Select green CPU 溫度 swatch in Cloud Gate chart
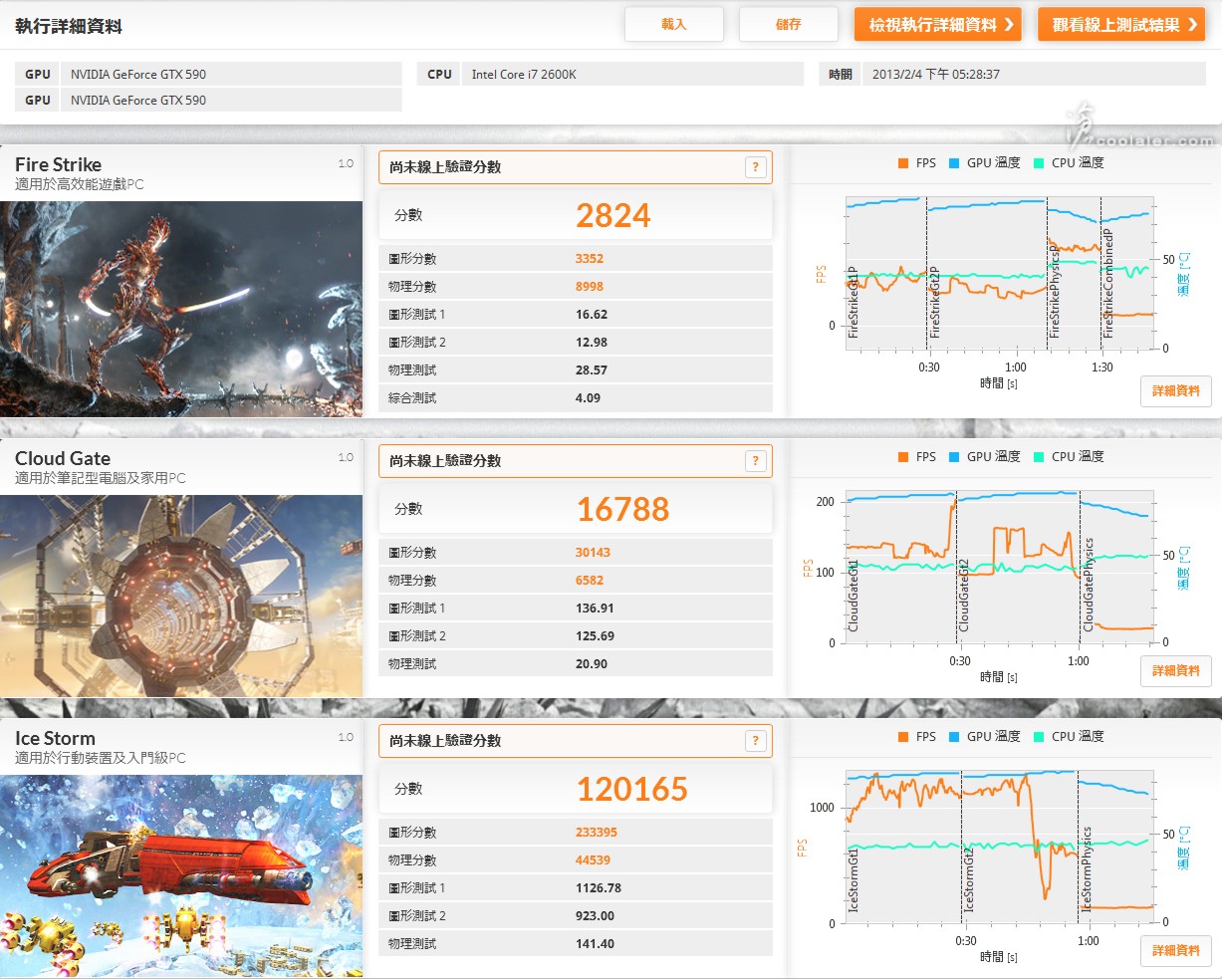Viewport: 1222px width, 979px height. (1039, 457)
